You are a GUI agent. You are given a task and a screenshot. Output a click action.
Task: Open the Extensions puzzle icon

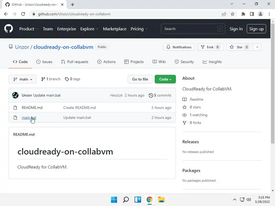point(243,14)
